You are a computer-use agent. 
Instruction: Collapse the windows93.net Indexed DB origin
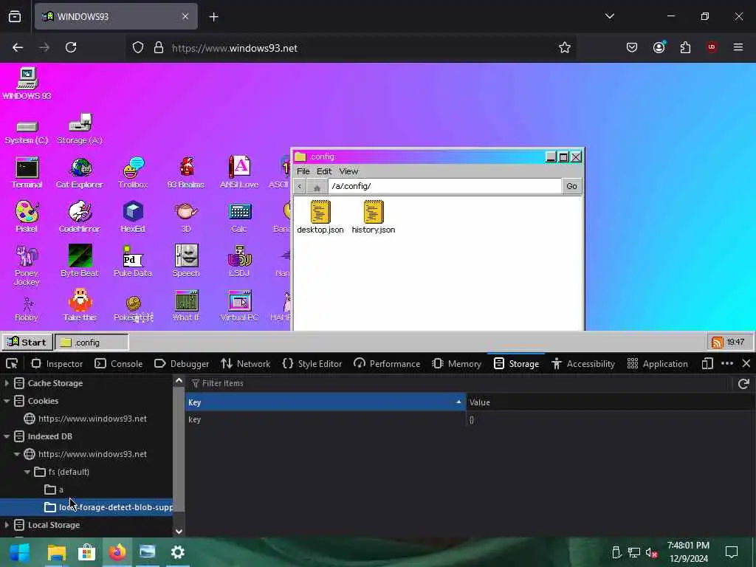click(18, 454)
